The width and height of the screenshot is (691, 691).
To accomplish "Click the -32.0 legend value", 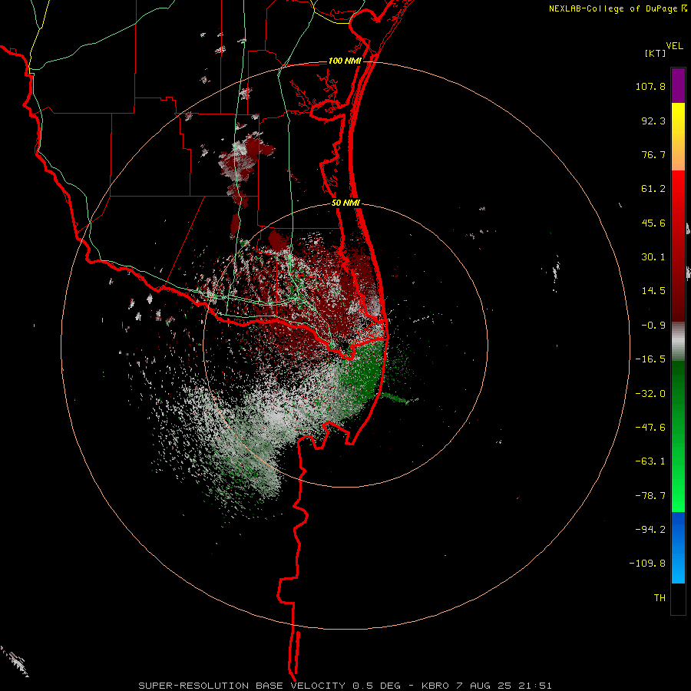I will point(650,394).
